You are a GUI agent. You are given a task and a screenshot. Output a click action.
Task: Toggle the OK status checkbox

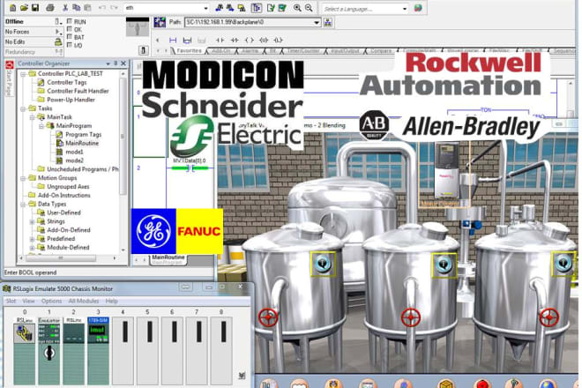[x=70, y=29]
